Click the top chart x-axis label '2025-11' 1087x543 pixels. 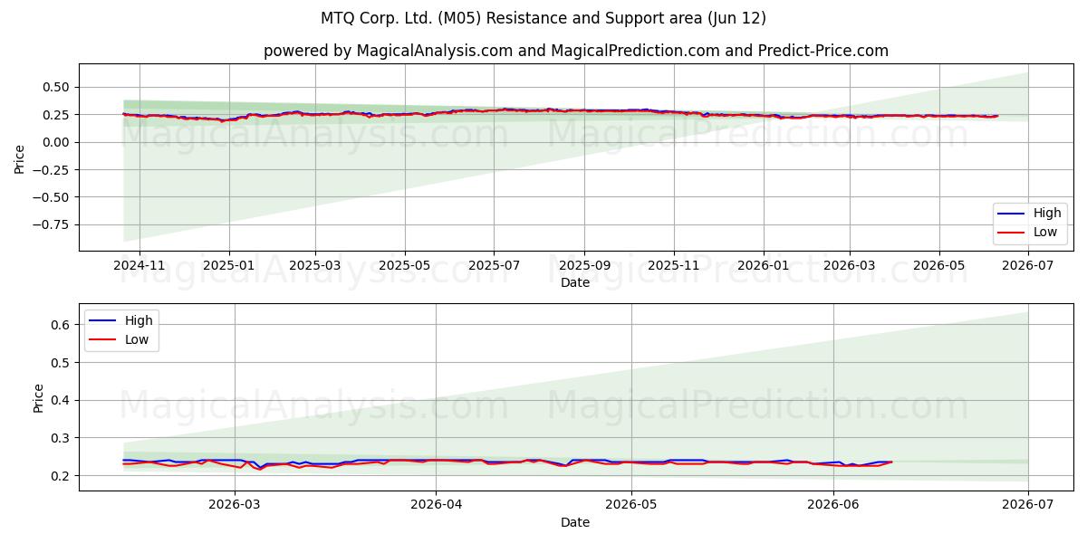coord(673,264)
